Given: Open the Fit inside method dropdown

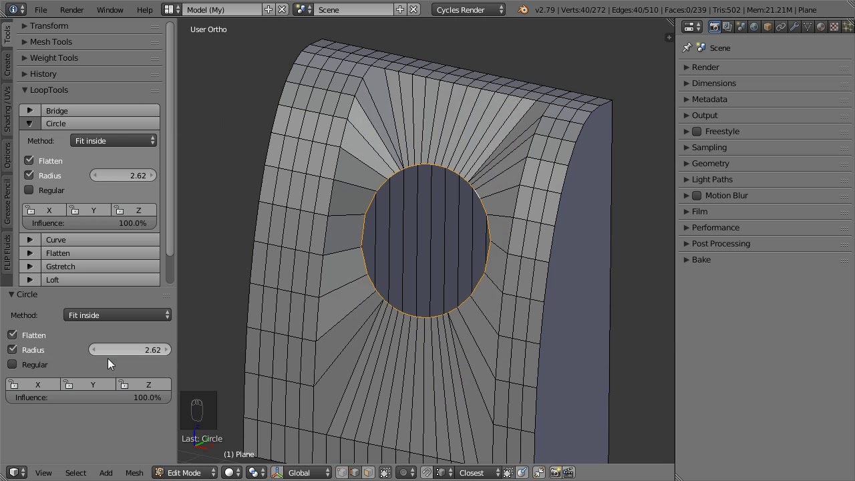Looking at the screenshot, I should 114,141.
